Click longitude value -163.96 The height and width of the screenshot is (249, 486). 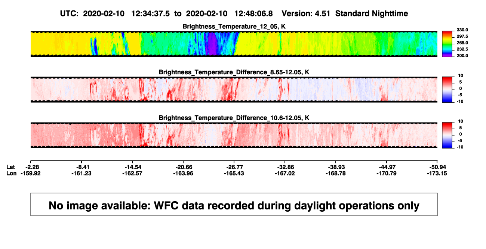(183, 173)
